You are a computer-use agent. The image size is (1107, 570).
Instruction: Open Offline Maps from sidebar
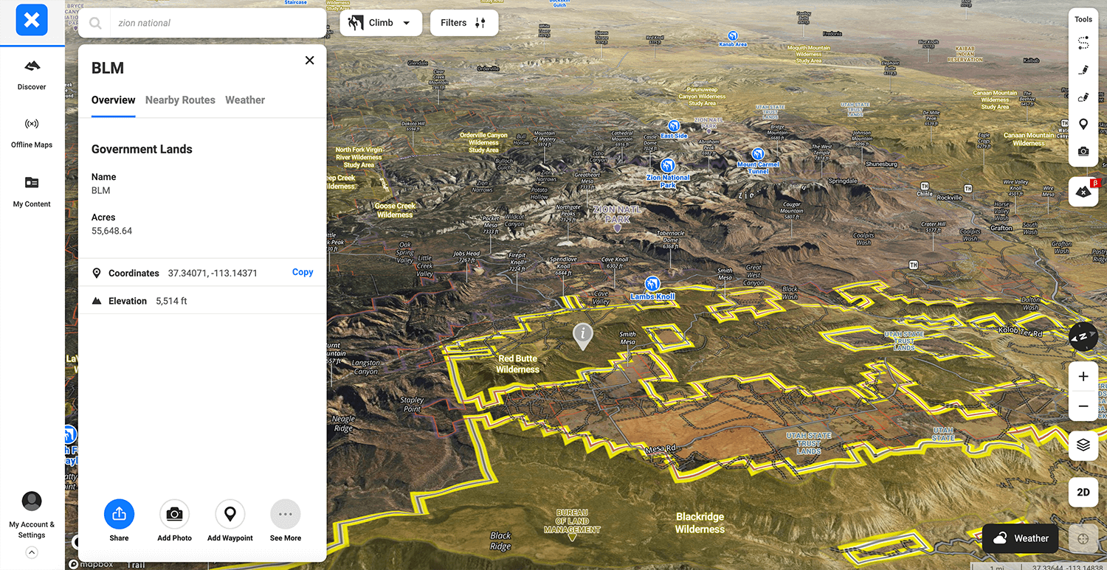pos(32,132)
